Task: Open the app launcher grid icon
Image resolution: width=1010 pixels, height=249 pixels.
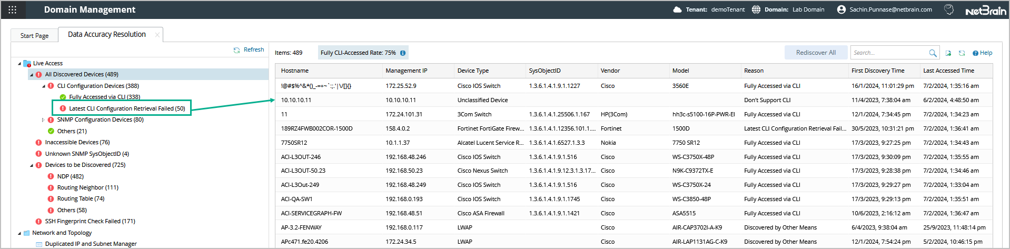Action: pyautogui.click(x=13, y=9)
